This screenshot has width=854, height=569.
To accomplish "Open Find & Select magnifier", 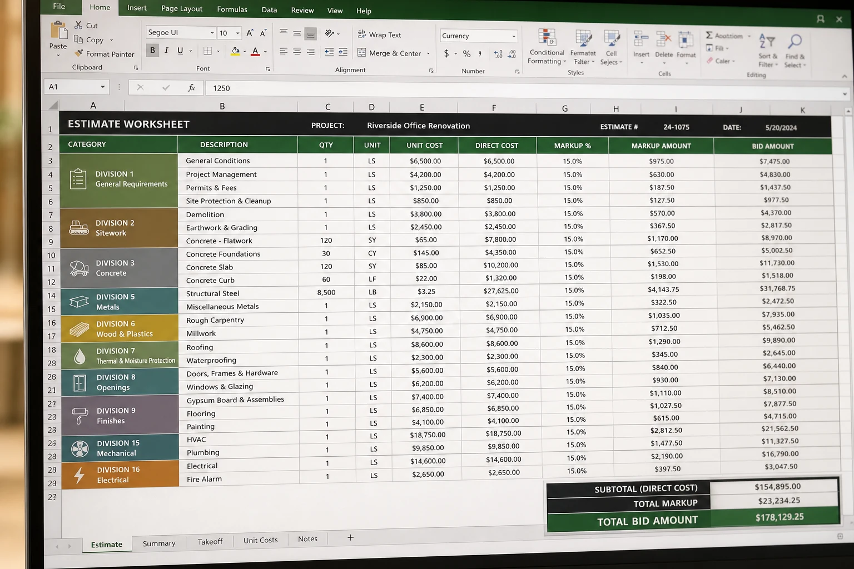I will pyautogui.click(x=795, y=50).
